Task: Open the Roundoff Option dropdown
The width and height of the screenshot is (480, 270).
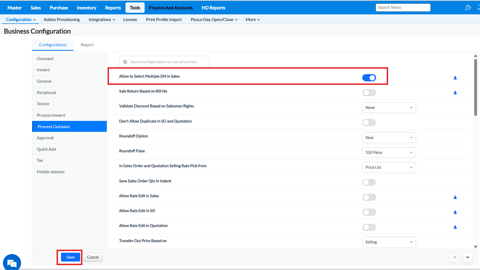Action: (389, 138)
